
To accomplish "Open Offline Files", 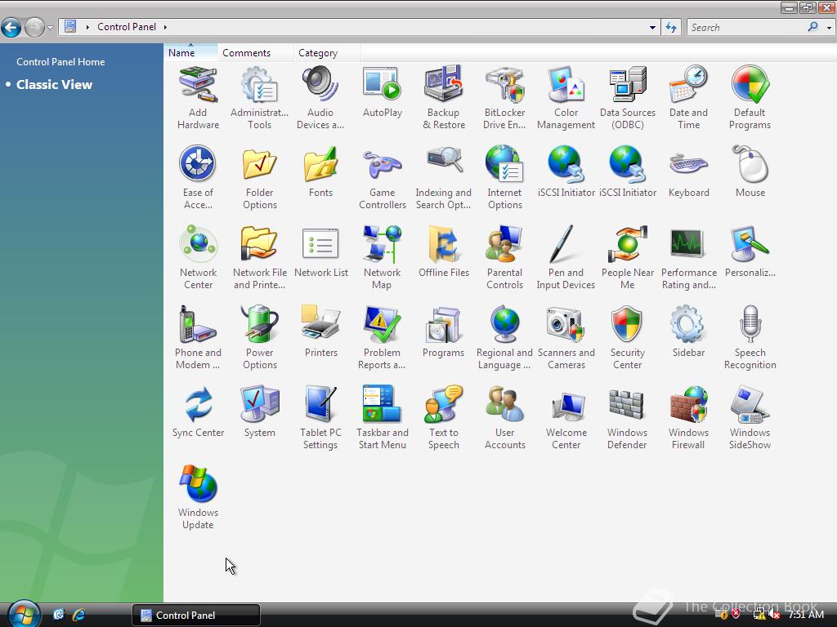I will (x=444, y=251).
